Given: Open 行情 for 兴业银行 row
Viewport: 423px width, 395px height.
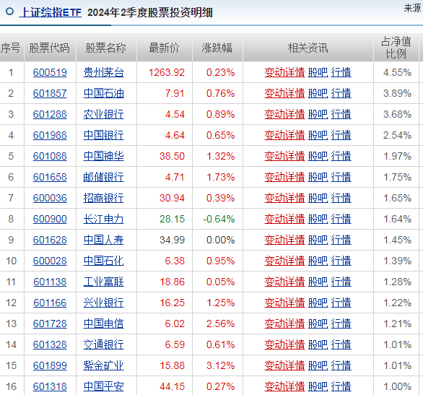Looking at the screenshot, I should tap(341, 303).
